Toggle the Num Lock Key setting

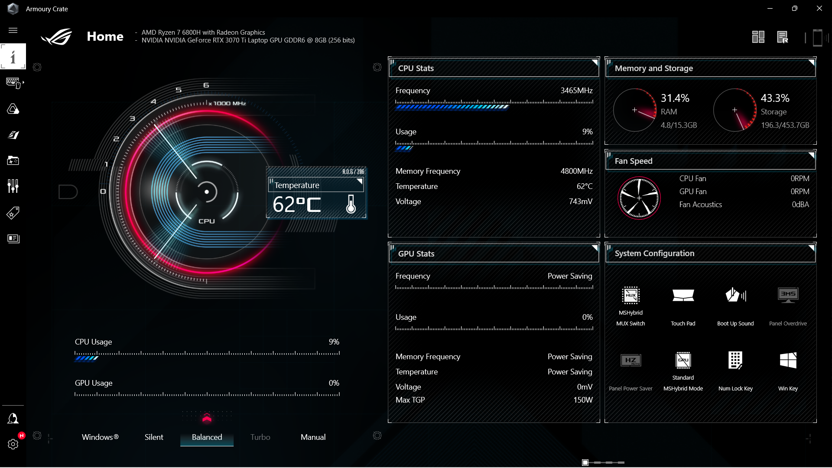click(x=735, y=361)
